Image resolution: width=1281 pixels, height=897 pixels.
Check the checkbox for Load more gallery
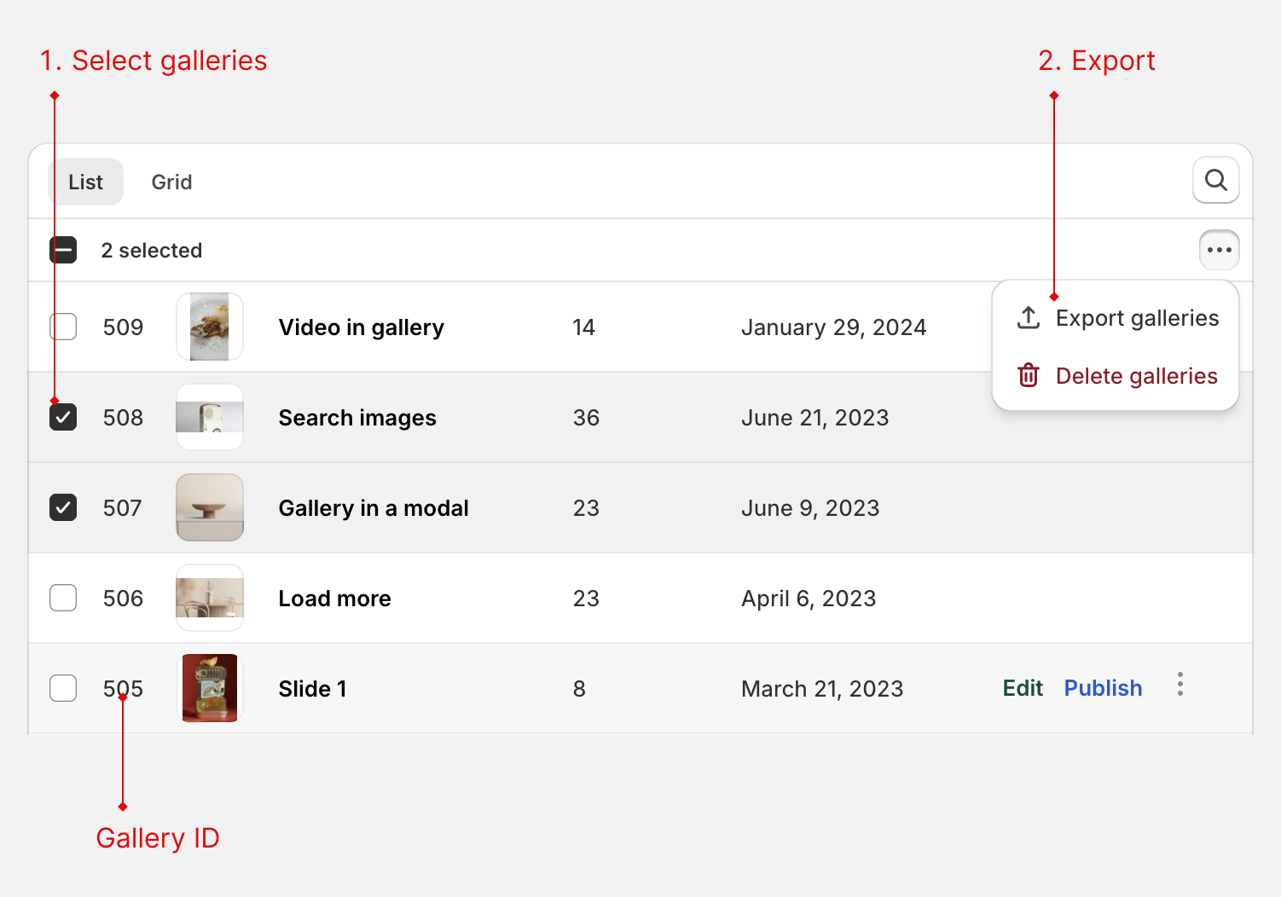[63, 598]
